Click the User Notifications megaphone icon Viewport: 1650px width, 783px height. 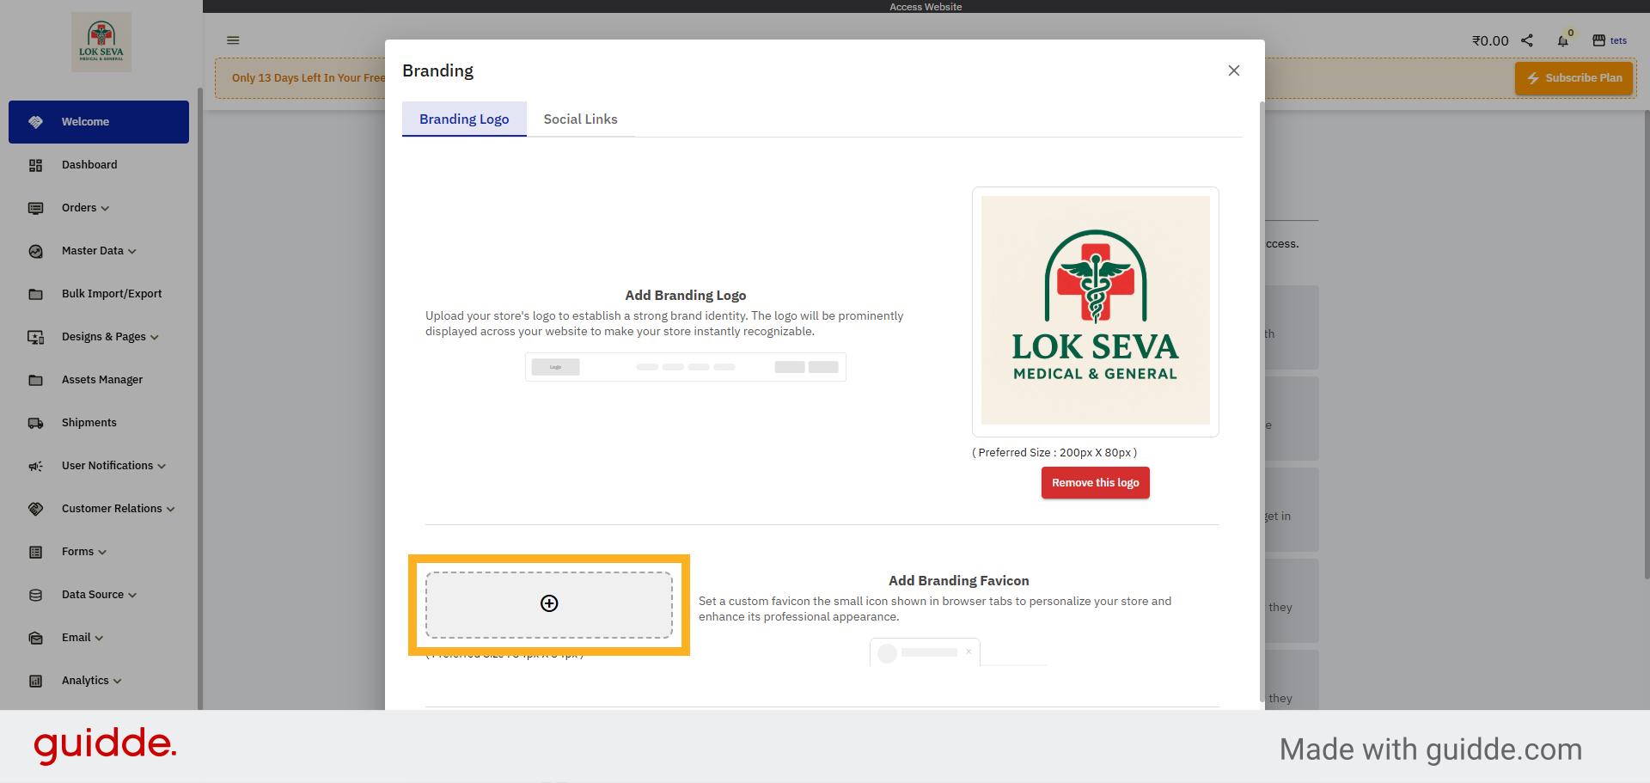click(35, 466)
